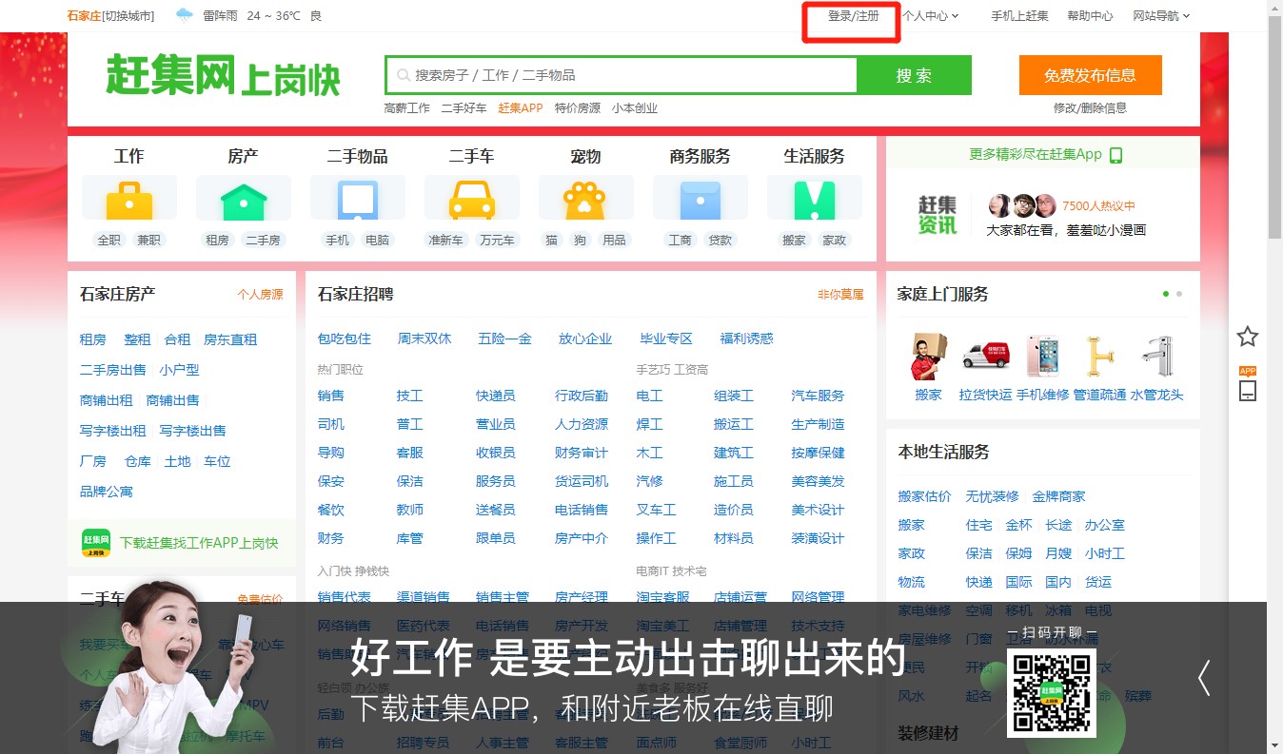Click the 写字楼出租 link
Viewport: 1283px width, 754px height.
click(113, 431)
